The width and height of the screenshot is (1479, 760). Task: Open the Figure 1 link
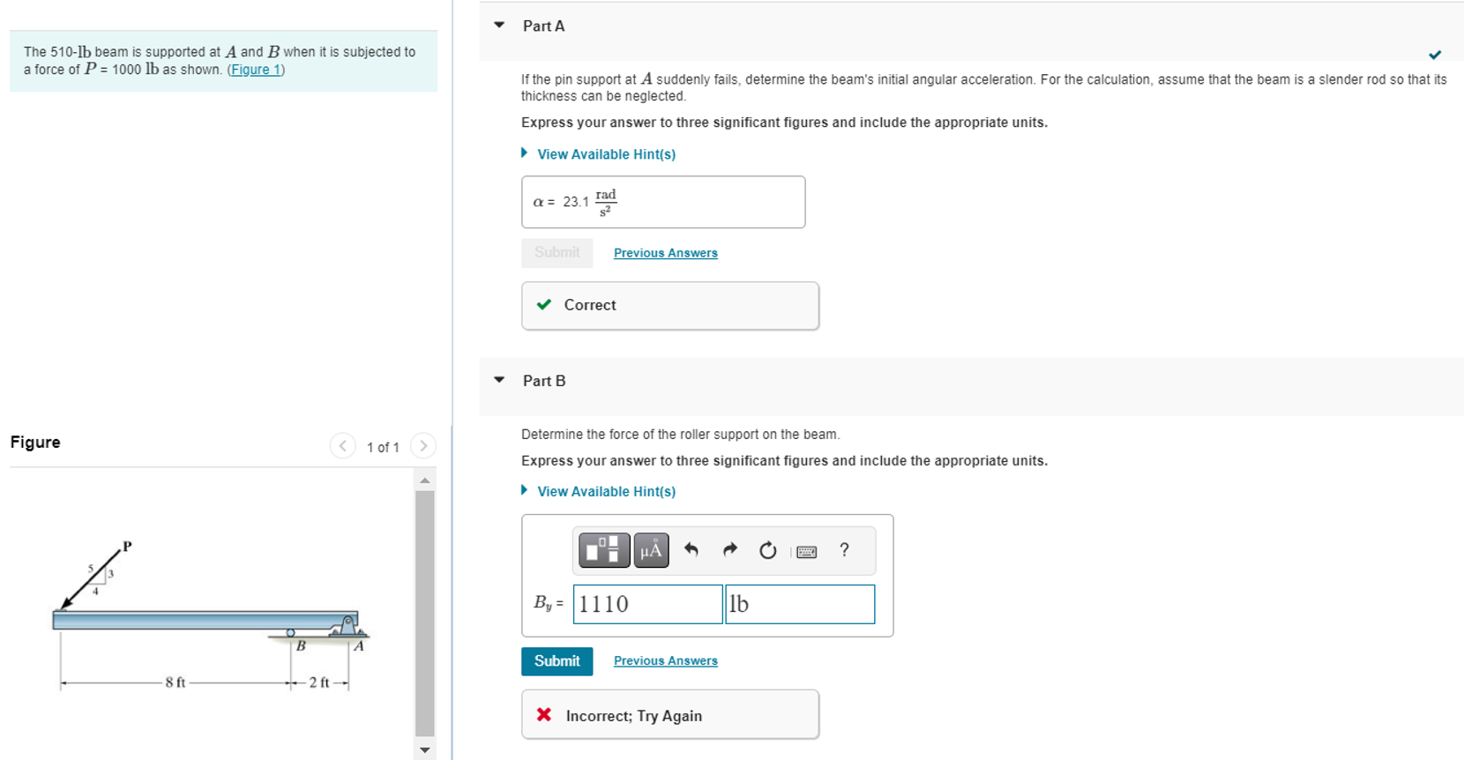click(255, 69)
